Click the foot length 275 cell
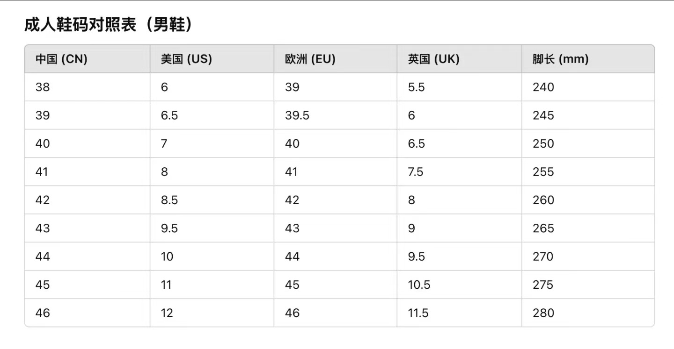Image resolution: width=674 pixels, height=349 pixels. (543, 285)
